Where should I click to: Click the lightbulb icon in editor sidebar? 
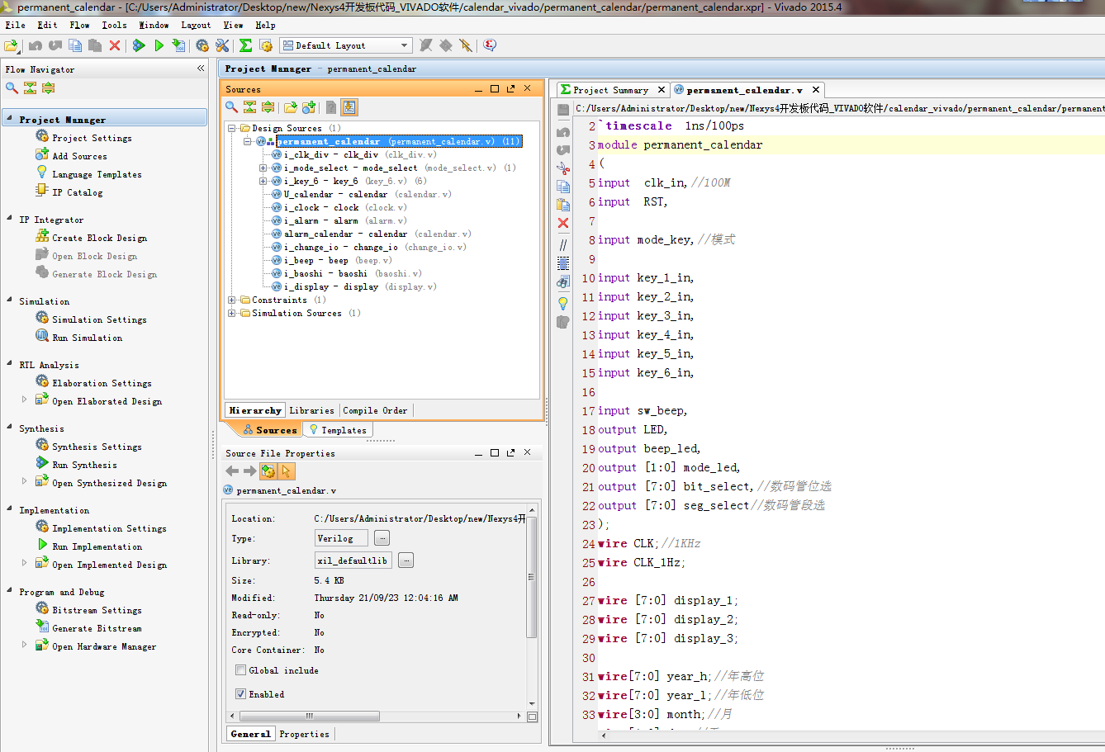point(563,303)
